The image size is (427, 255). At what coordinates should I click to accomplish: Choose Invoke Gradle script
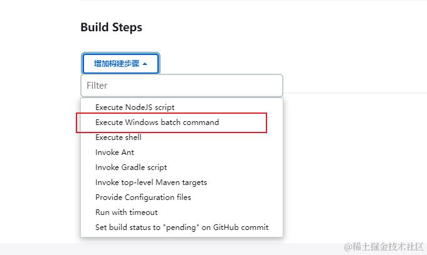131,167
